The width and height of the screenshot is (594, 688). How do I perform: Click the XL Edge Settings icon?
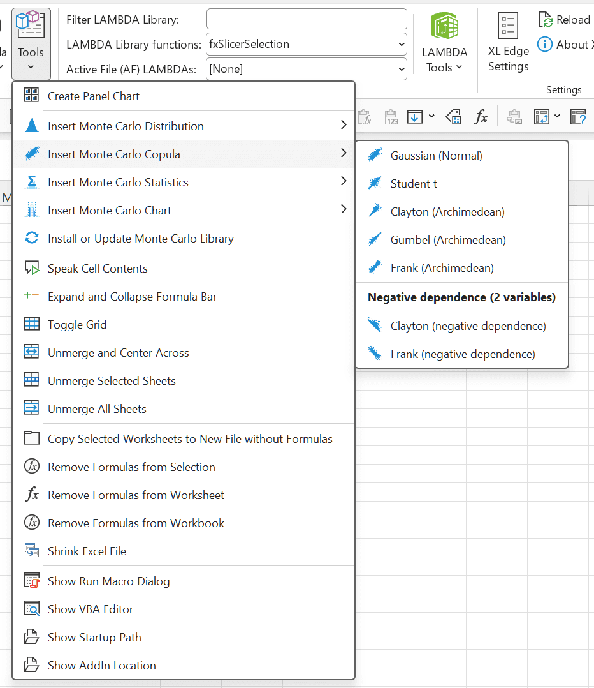click(508, 26)
